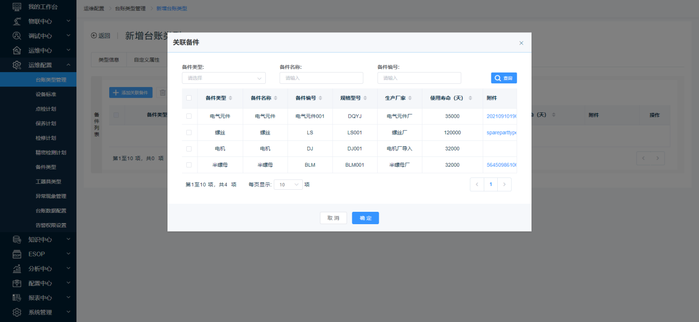Expand 运维中心 sidebar menu
This screenshot has width=699, height=322.
point(68,50)
